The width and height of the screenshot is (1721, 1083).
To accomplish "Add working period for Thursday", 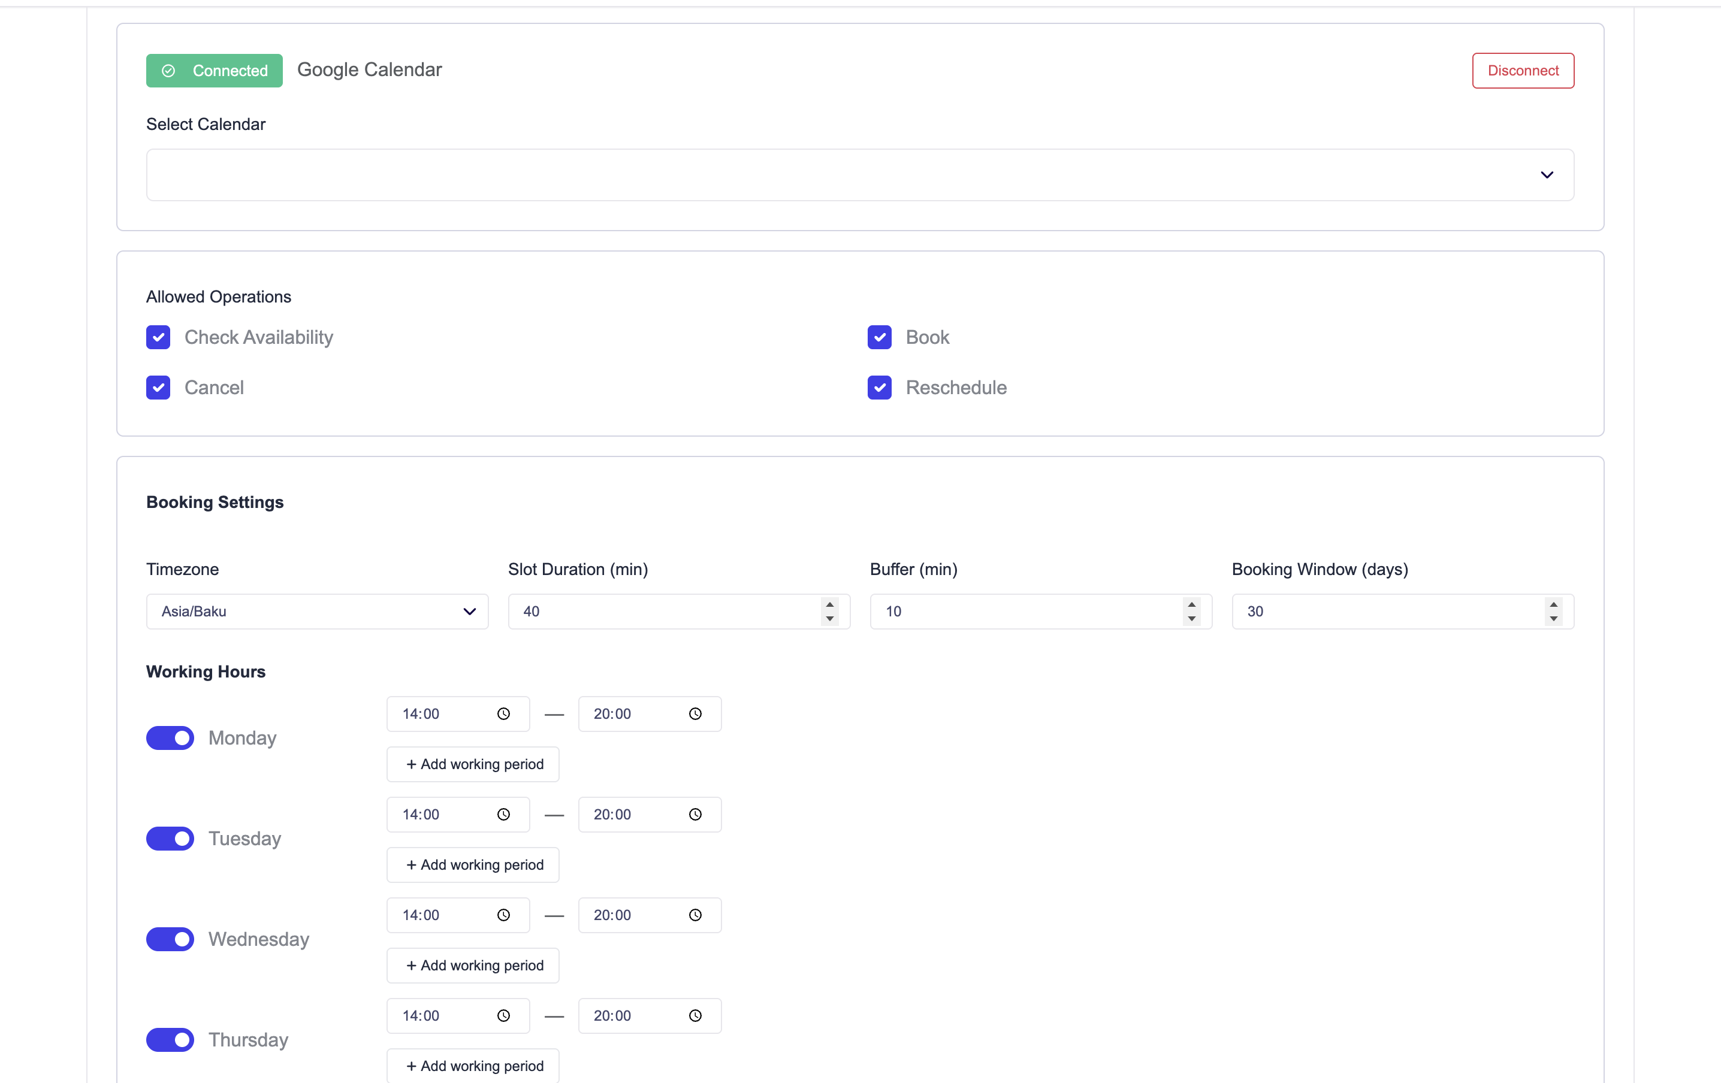I will pyautogui.click(x=473, y=1066).
